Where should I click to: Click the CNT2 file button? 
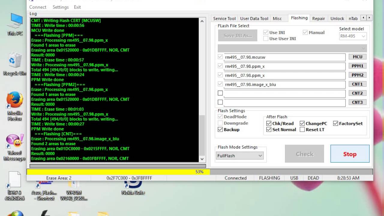(x=357, y=93)
